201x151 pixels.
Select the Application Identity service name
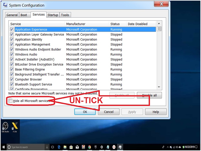pyautogui.click(x=28, y=40)
